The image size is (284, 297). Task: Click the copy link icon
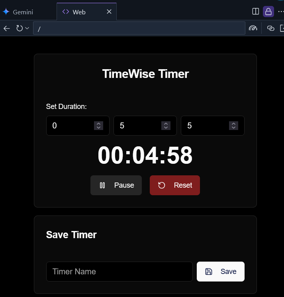271,28
